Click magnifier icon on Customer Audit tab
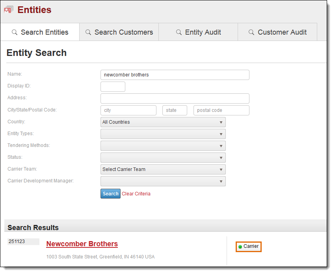333x273 pixels. [x=251, y=32]
